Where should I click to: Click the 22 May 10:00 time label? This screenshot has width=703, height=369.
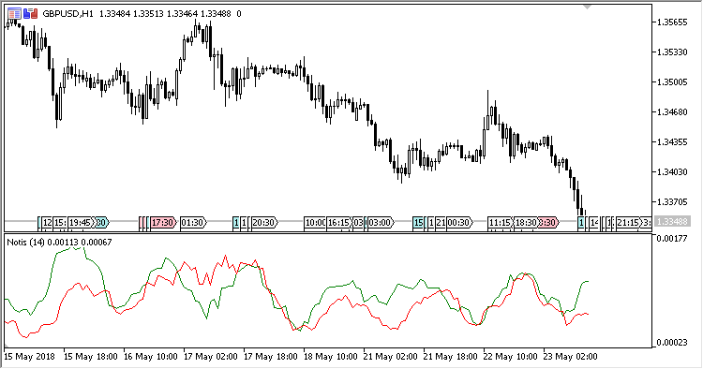[x=511, y=357]
